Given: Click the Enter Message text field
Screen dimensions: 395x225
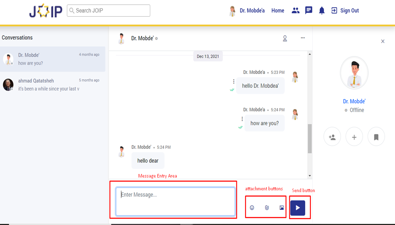Looking at the screenshot, I should 175,202.
